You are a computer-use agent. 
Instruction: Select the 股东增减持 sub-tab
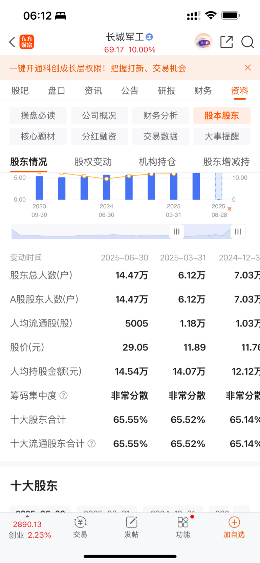pos(226,162)
